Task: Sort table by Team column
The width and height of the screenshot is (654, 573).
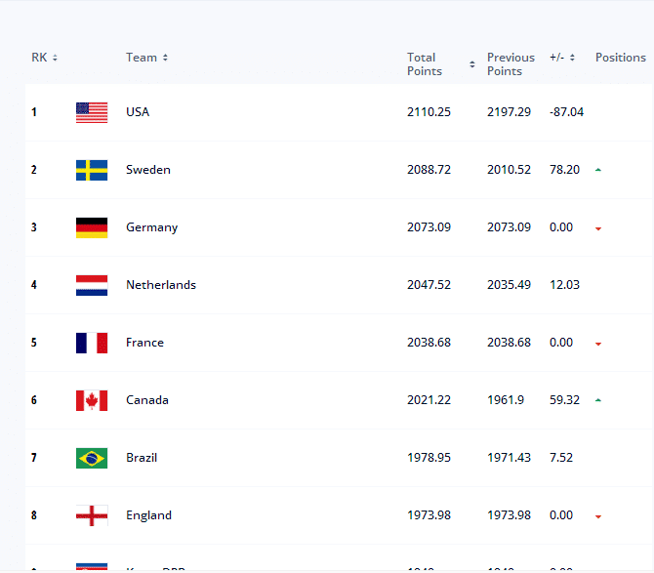Action: point(146,58)
